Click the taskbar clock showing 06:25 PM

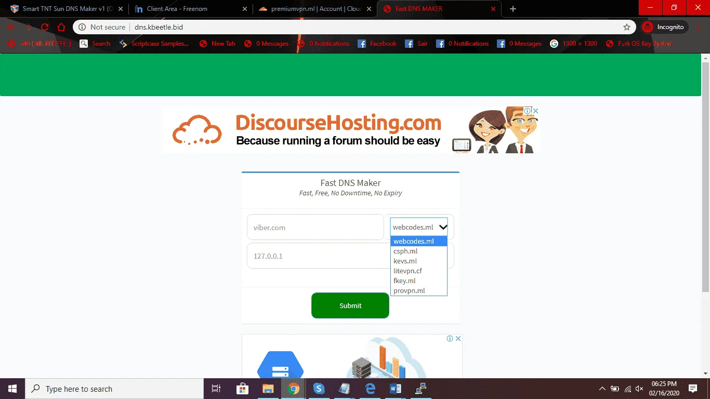point(664,389)
